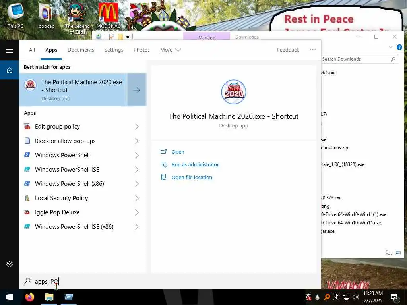
Task: Click the orange search tray icon
Action: click(328, 297)
